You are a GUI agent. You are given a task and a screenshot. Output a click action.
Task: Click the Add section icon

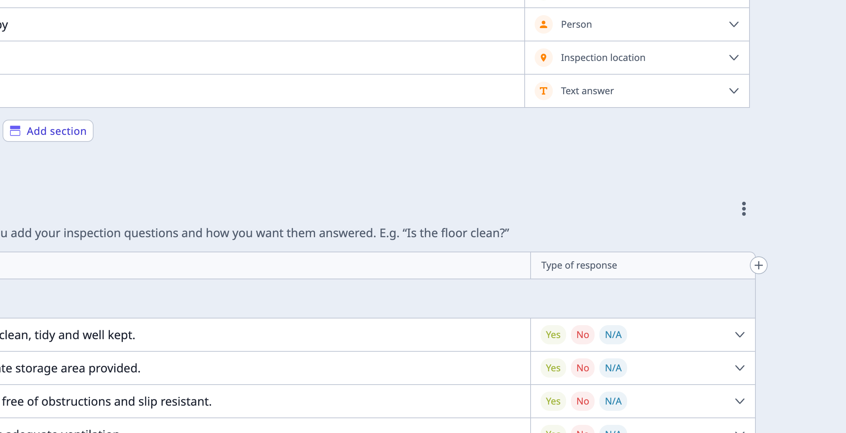[x=15, y=131]
